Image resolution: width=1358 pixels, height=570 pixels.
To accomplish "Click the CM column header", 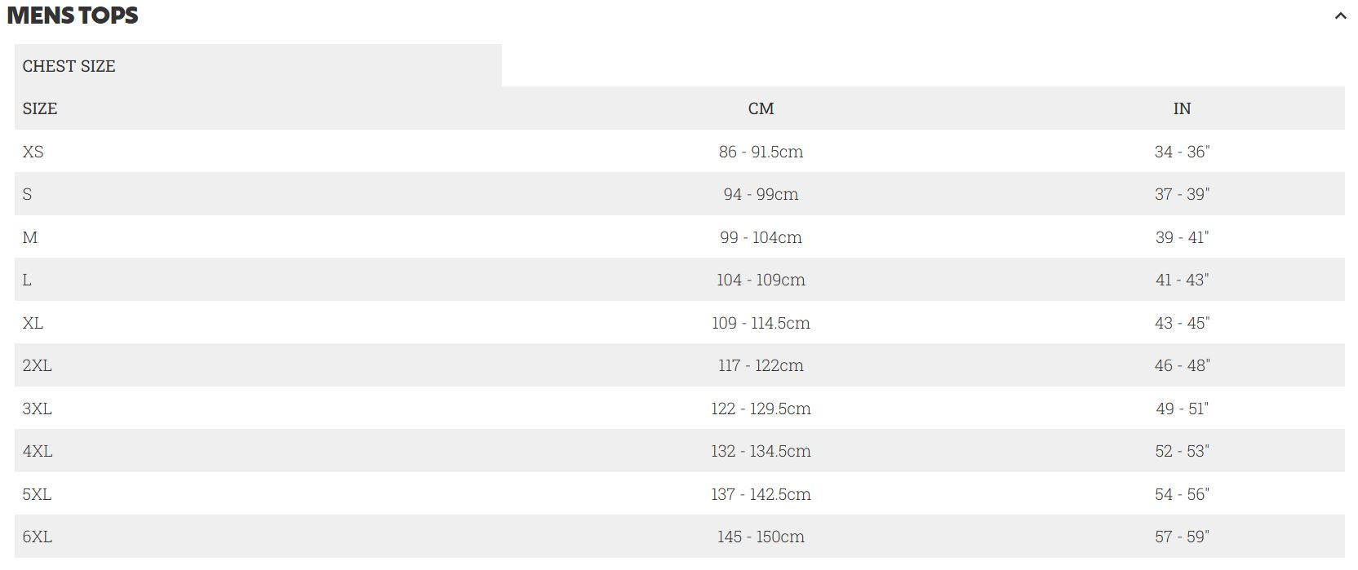I will click(x=761, y=108).
